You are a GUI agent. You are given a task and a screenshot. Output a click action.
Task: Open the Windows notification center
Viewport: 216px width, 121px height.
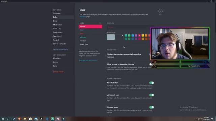tap(212, 119)
